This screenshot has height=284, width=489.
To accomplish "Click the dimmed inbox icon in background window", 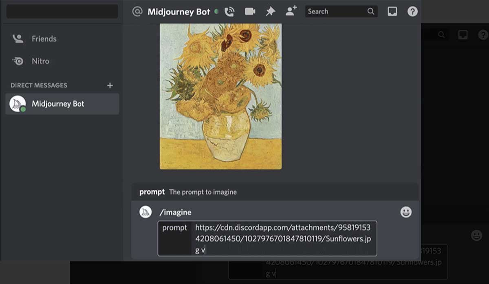I will pyautogui.click(x=463, y=35).
